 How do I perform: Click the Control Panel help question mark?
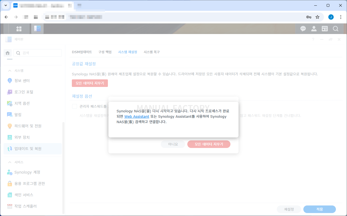pos(313,39)
